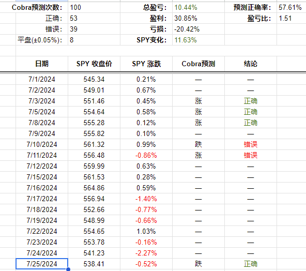Select the 亏损 value -20.42%
Image resolution: width=306 pixels, height=271 pixels.
(198, 29)
